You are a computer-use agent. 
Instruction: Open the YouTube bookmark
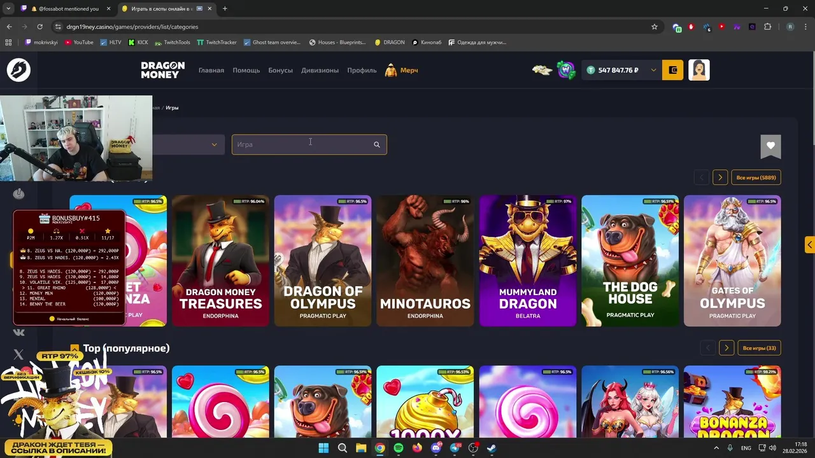tap(78, 43)
